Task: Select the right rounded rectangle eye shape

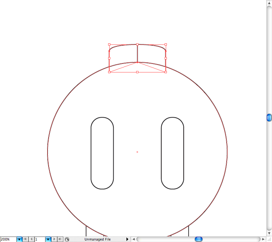Action: point(162,153)
